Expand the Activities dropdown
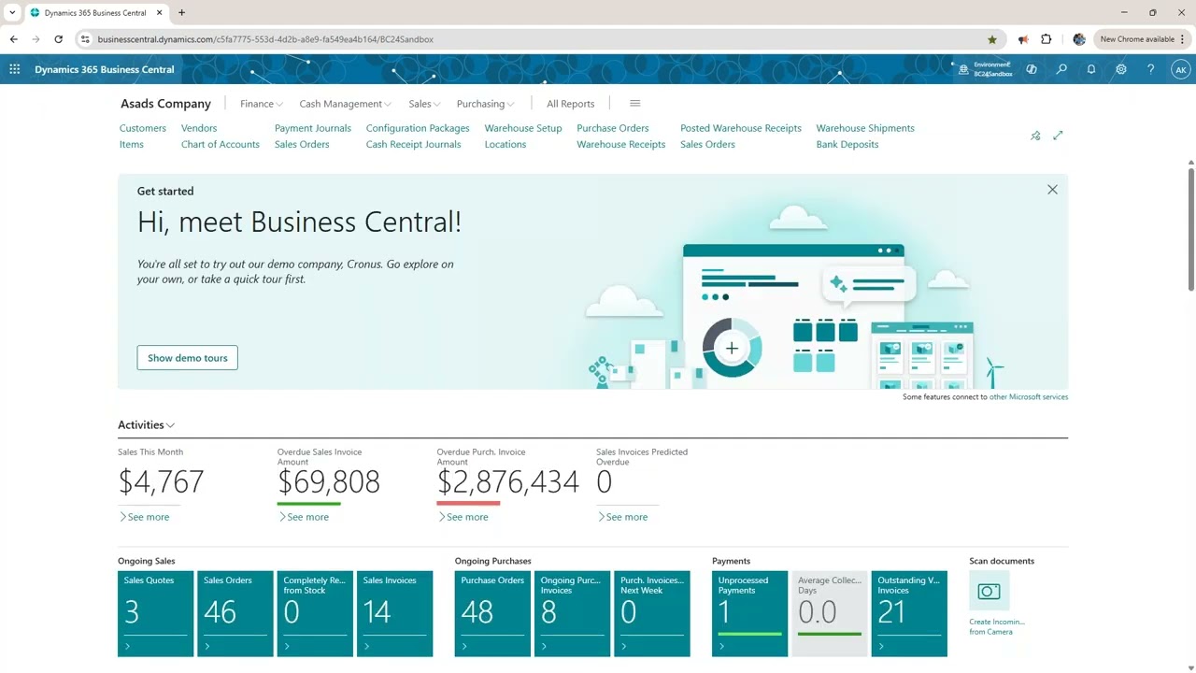 point(147,425)
